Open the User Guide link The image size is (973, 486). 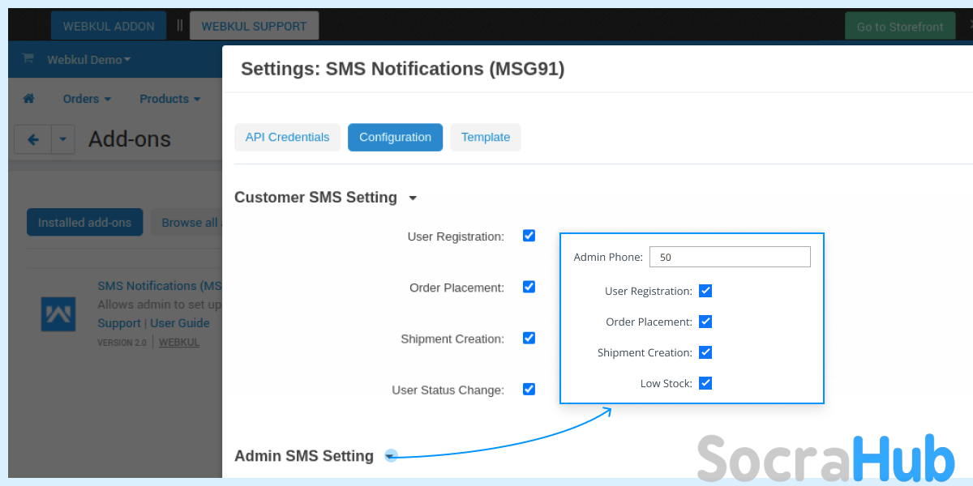[x=180, y=323]
